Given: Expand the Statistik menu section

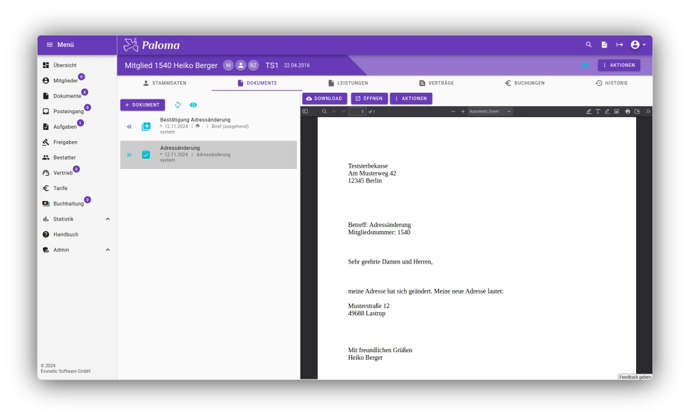Looking at the screenshot, I should tap(107, 219).
